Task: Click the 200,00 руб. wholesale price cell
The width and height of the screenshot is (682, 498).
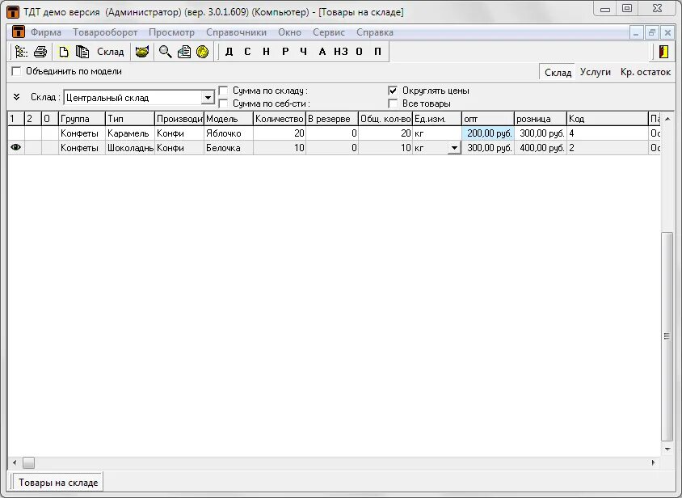Action: click(x=487, y=133)
